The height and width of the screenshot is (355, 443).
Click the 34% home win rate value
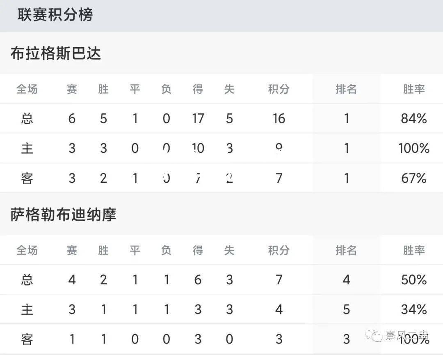pyautogui.click(x=413, y=309)
